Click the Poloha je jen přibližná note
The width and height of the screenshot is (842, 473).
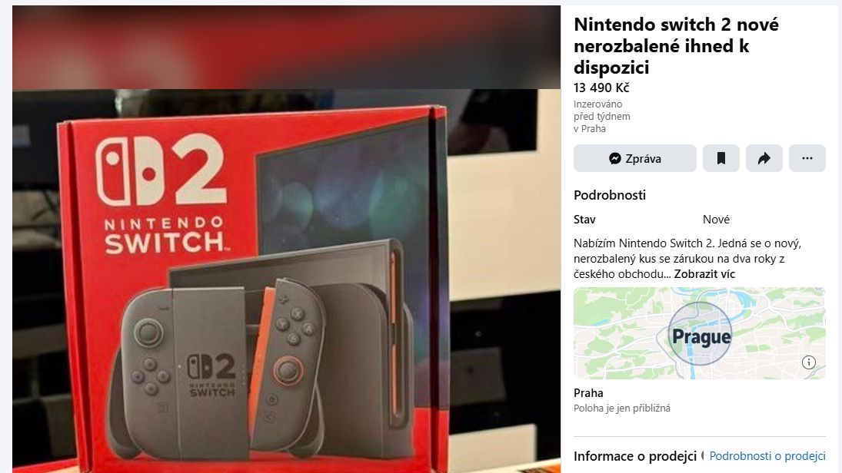coord(622,408)
